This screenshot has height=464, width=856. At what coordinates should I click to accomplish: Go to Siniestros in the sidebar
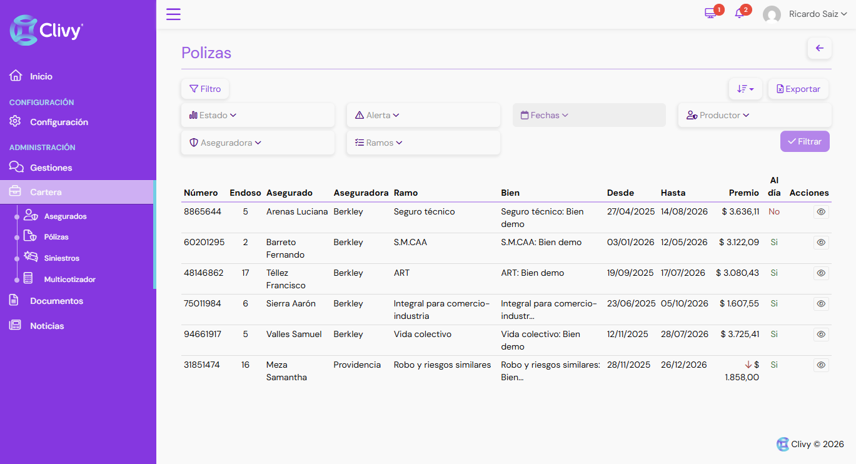coord(61,258)
